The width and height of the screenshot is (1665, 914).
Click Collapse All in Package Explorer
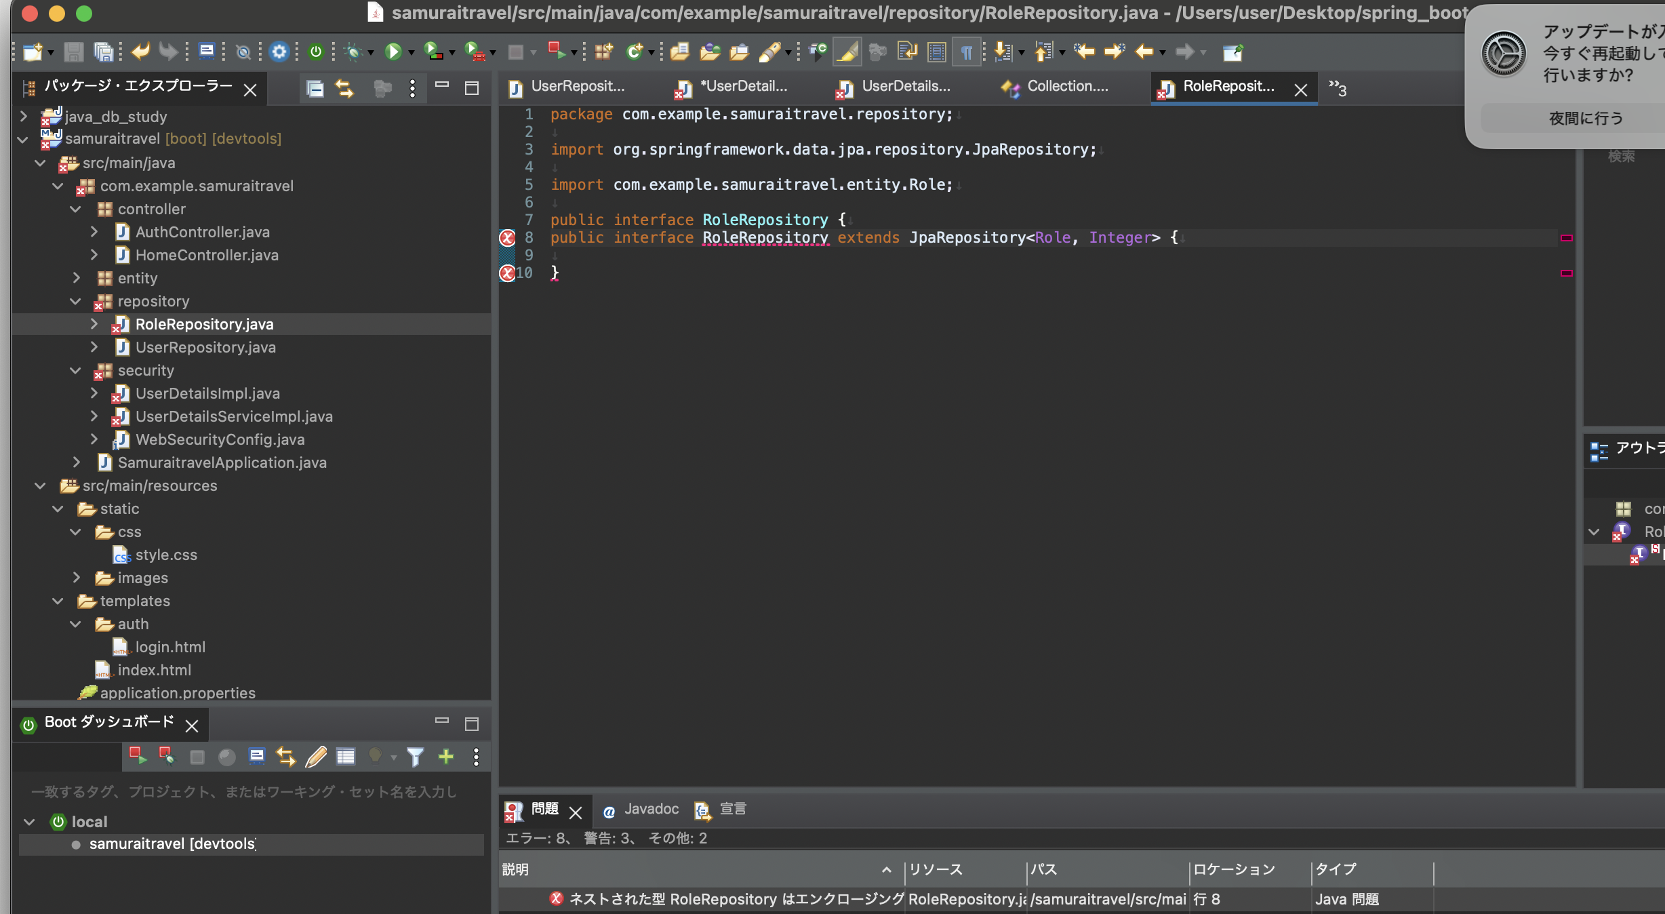tap(315, 88)
